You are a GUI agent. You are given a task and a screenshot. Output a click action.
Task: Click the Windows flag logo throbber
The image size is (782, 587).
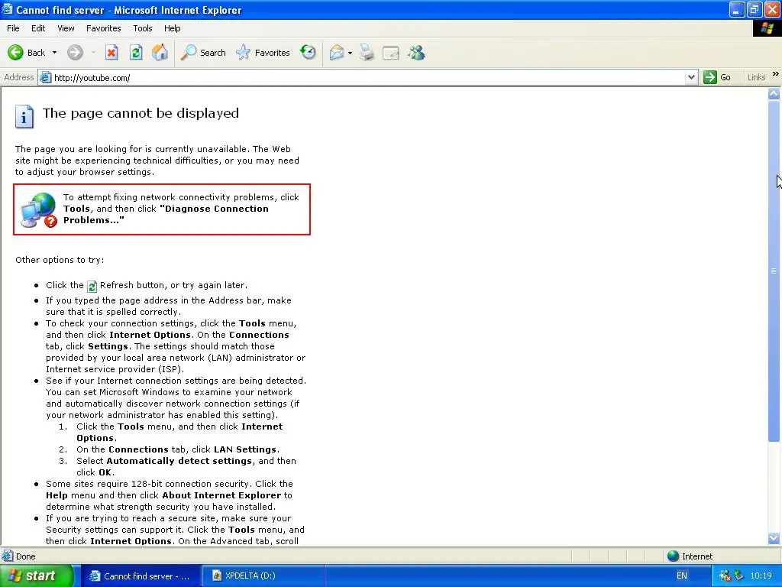(x=767, y=28)
